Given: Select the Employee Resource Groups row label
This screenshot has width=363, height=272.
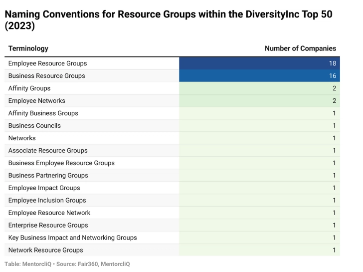Looking at the screenshot, I should tap(47, 63).
